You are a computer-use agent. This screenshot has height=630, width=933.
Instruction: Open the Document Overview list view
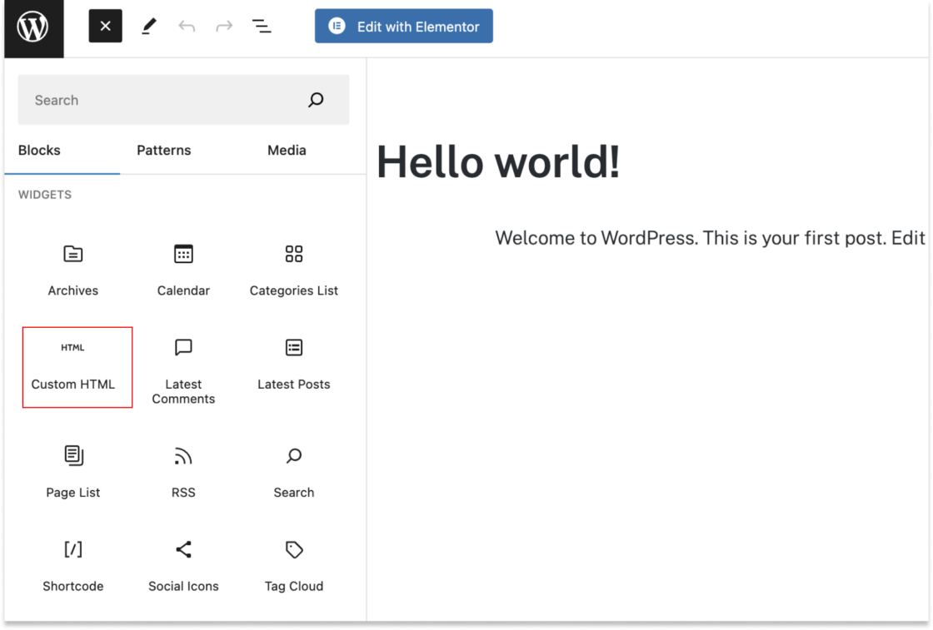coord(261,26)
